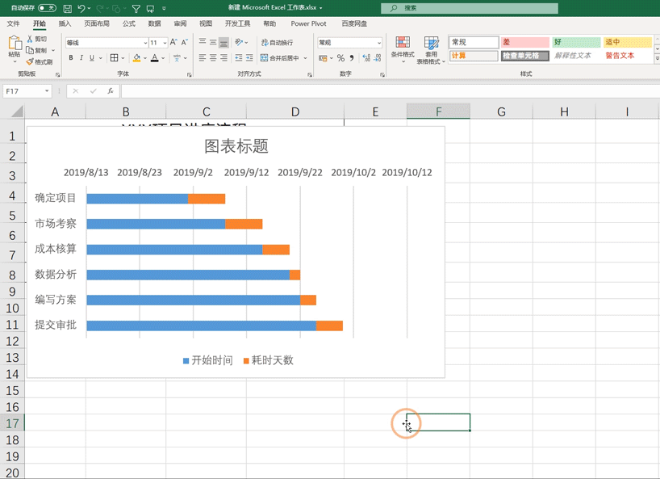The width and height of the screenshot is (660, 479).
Task: Toggle Align Left button
Action: (x=203, y=57)
